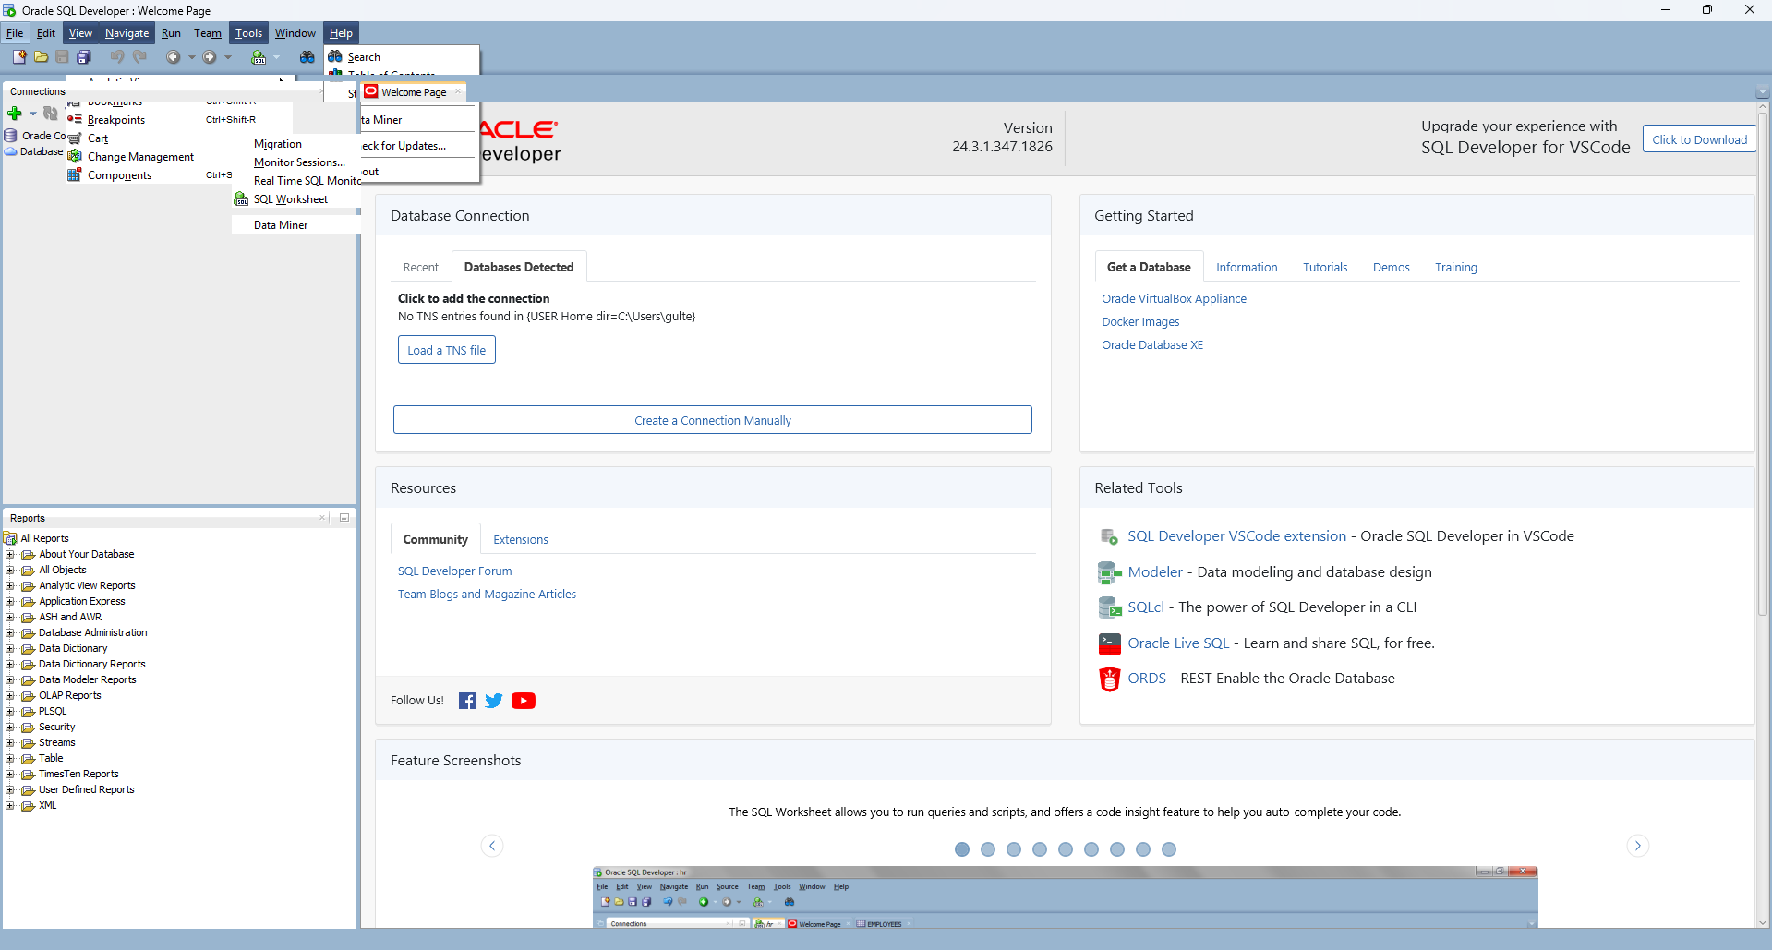1772x950 pixels.
Task: Click the feature screenshot thumbnail
Action: click(x=1065, y=896)
